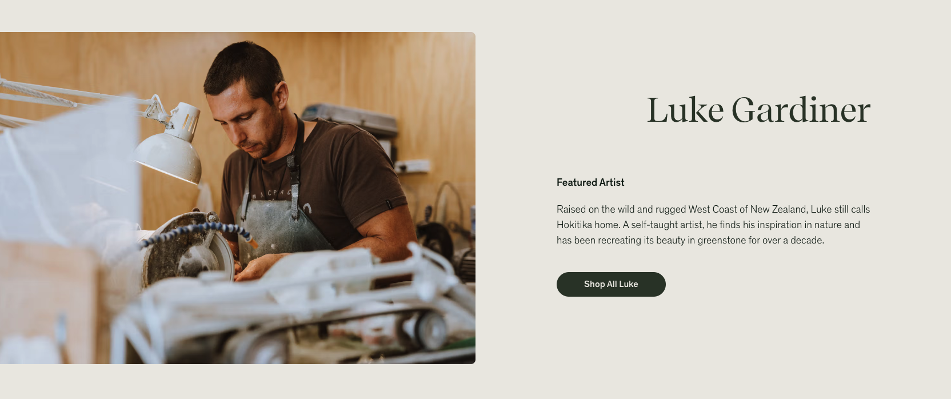
Task: Click the word Luke in the title
Action: pos(685,110)
